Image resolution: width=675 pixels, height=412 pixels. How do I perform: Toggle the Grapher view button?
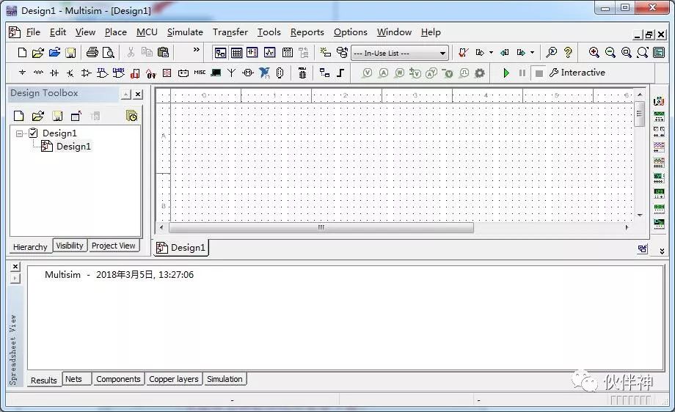pyautogui.click(x=269, y=53)
